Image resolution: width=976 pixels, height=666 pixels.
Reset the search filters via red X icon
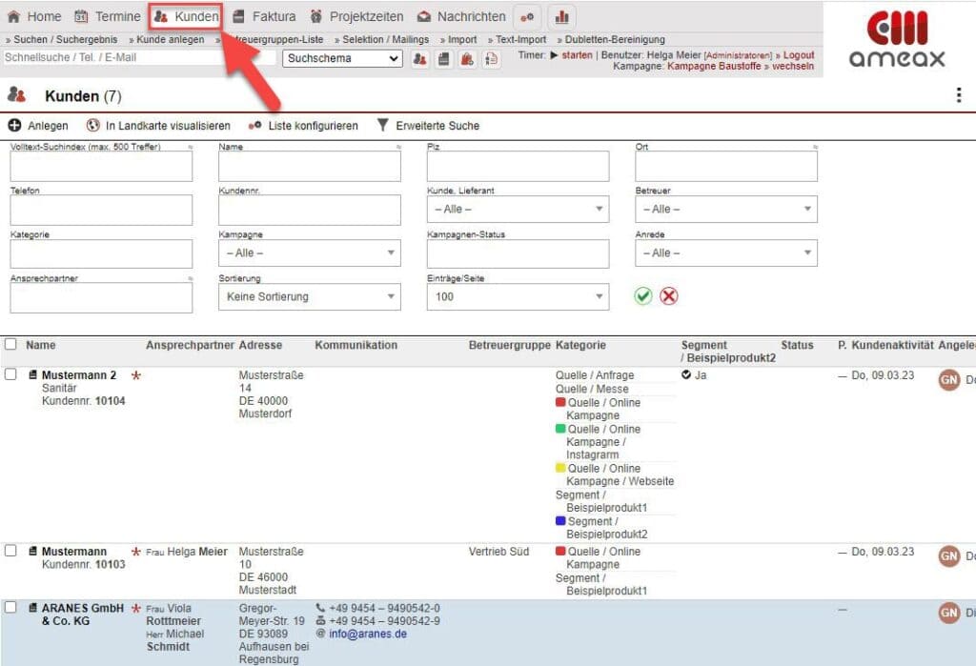[x=670, y=296]
